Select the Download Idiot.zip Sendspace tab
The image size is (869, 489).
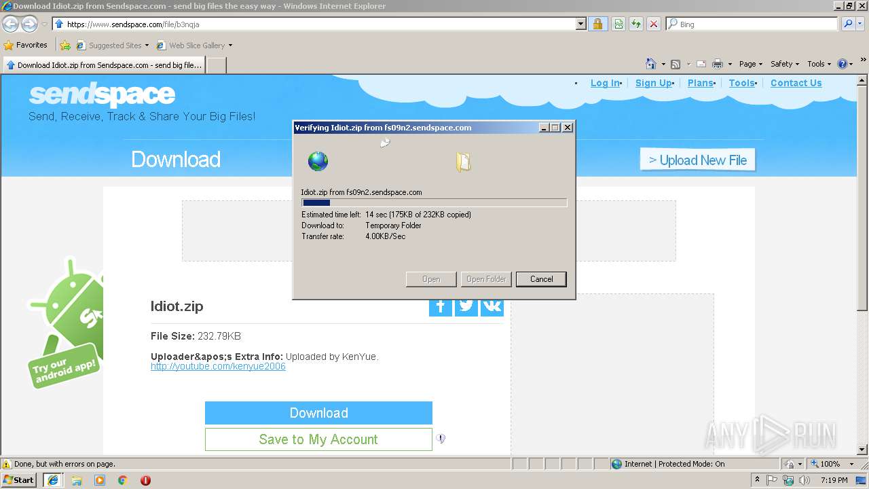coord(103,65)
